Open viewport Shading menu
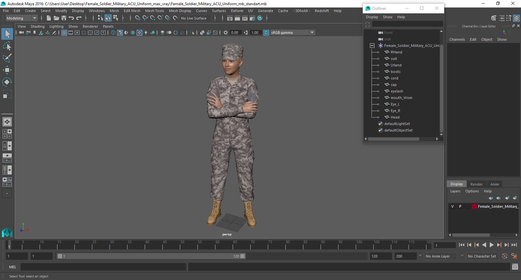Viewport: 521px width, 280px height. pos(37,26)
